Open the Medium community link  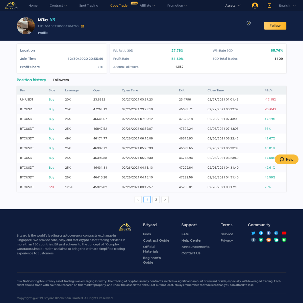click(x=261, y=240)
